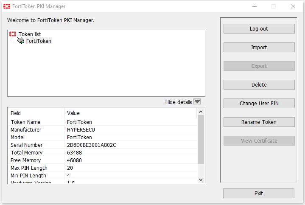Close the FortiToken PKI Manager window
Viewport: 305px width, 205px height.
293,6
